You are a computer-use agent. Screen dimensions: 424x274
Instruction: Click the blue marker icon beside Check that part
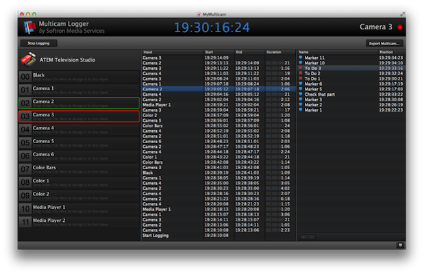coord(301,94)
